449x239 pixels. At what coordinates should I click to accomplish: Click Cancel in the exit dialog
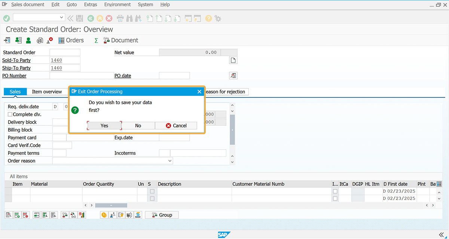[176, 125]
